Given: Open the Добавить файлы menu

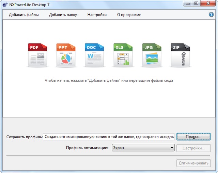Looking at the screenshot, I should 24,15.
